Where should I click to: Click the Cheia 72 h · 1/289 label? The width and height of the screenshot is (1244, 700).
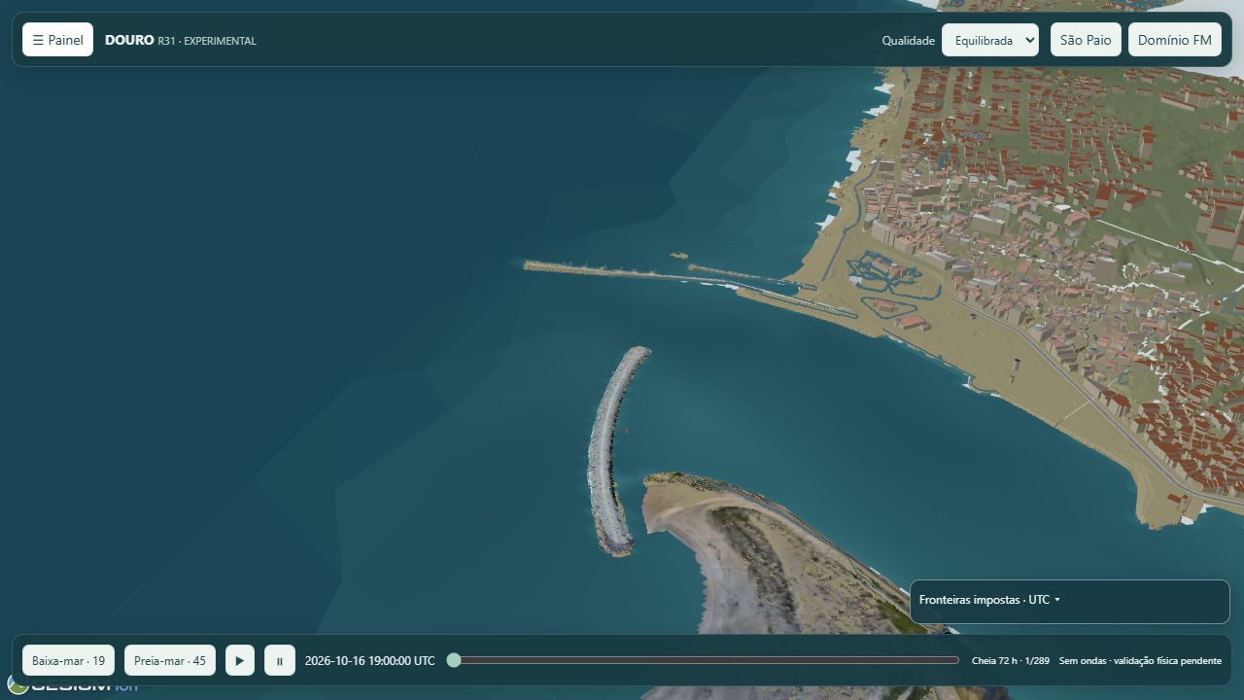coord(1011,661)
